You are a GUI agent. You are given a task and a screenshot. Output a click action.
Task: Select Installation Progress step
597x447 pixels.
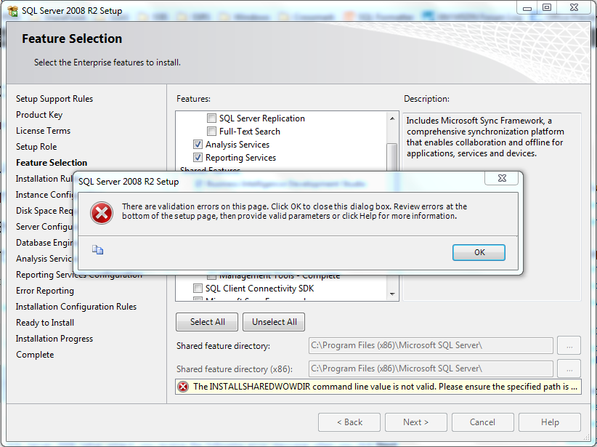(54, 339)
